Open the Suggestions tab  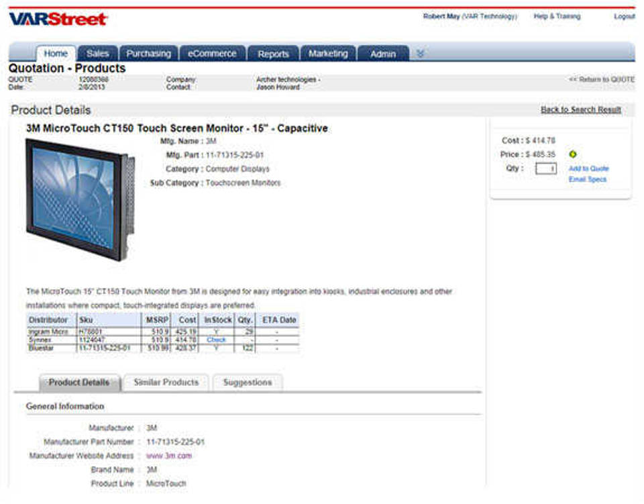(x=248, y=383)
